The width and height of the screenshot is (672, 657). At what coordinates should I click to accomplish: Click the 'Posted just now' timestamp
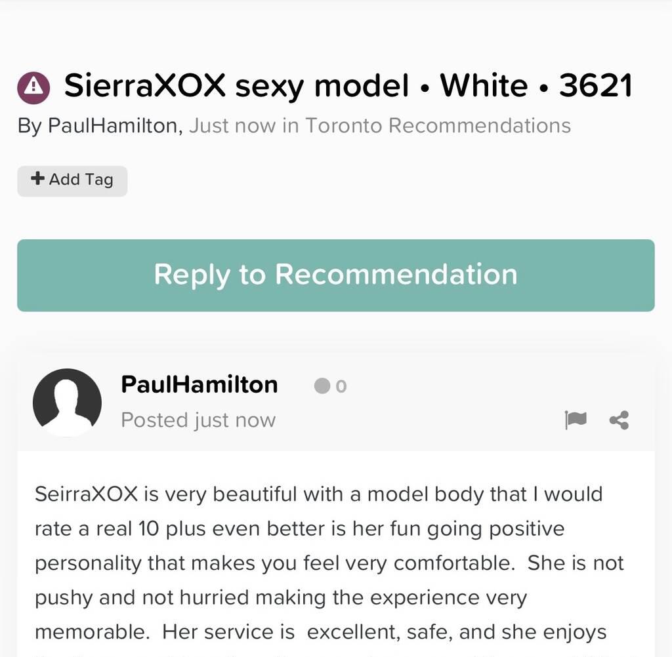click(x=198, y=420)
